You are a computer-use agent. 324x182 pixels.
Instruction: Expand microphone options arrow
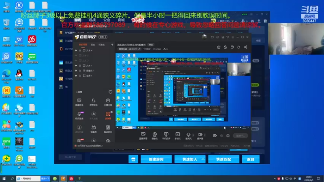point(193,135)
